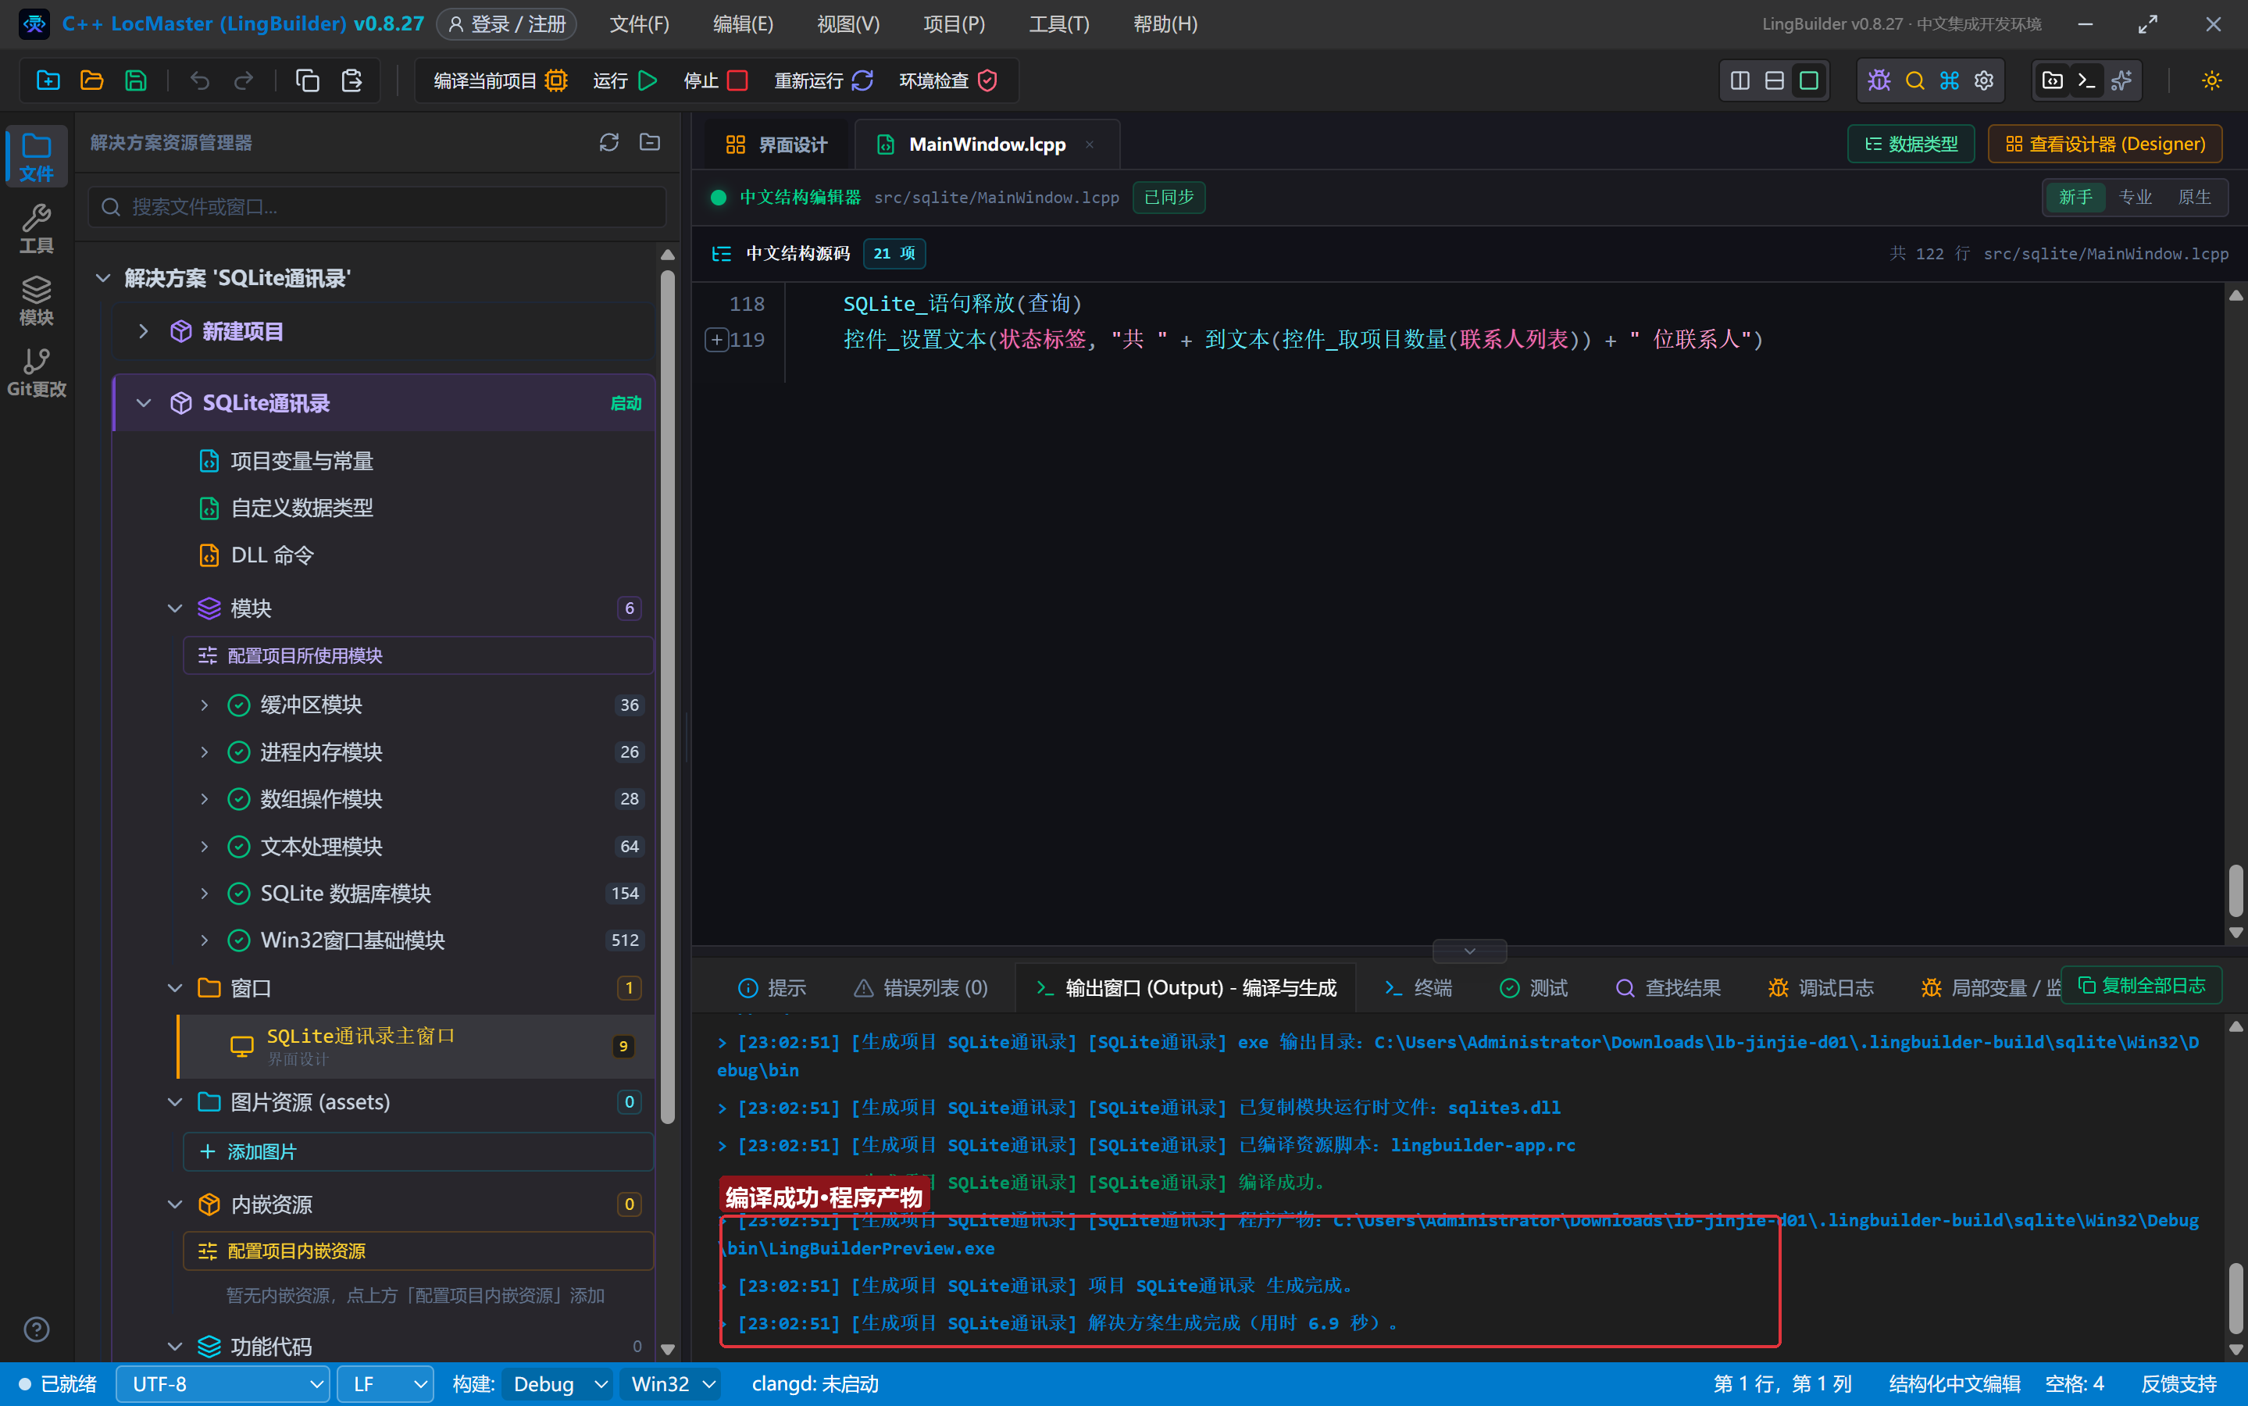Click the new project icon in toolbar
Viewport: 2248px width, 1406px height.
coord(48,81)
